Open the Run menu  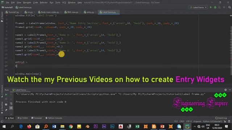point(51,3)
